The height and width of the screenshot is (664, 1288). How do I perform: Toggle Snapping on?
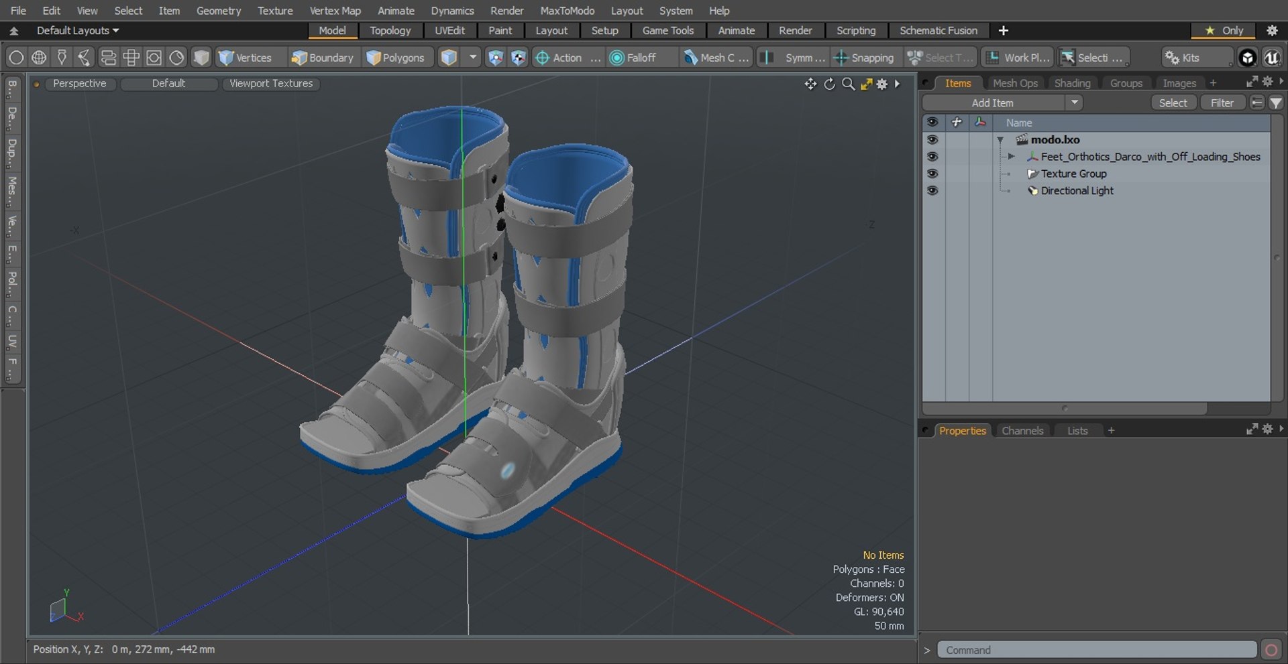pos(864,58)
